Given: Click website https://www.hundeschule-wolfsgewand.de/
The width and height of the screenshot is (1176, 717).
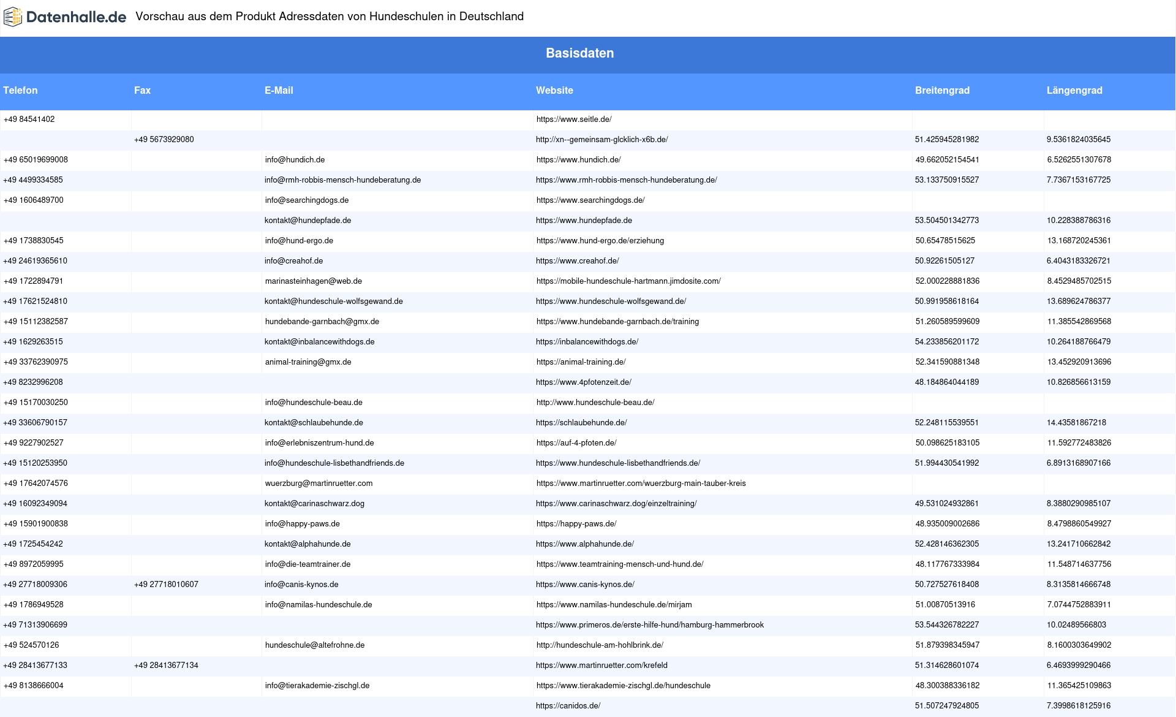Looking at the screenshot, I should [x=611, y=302].
